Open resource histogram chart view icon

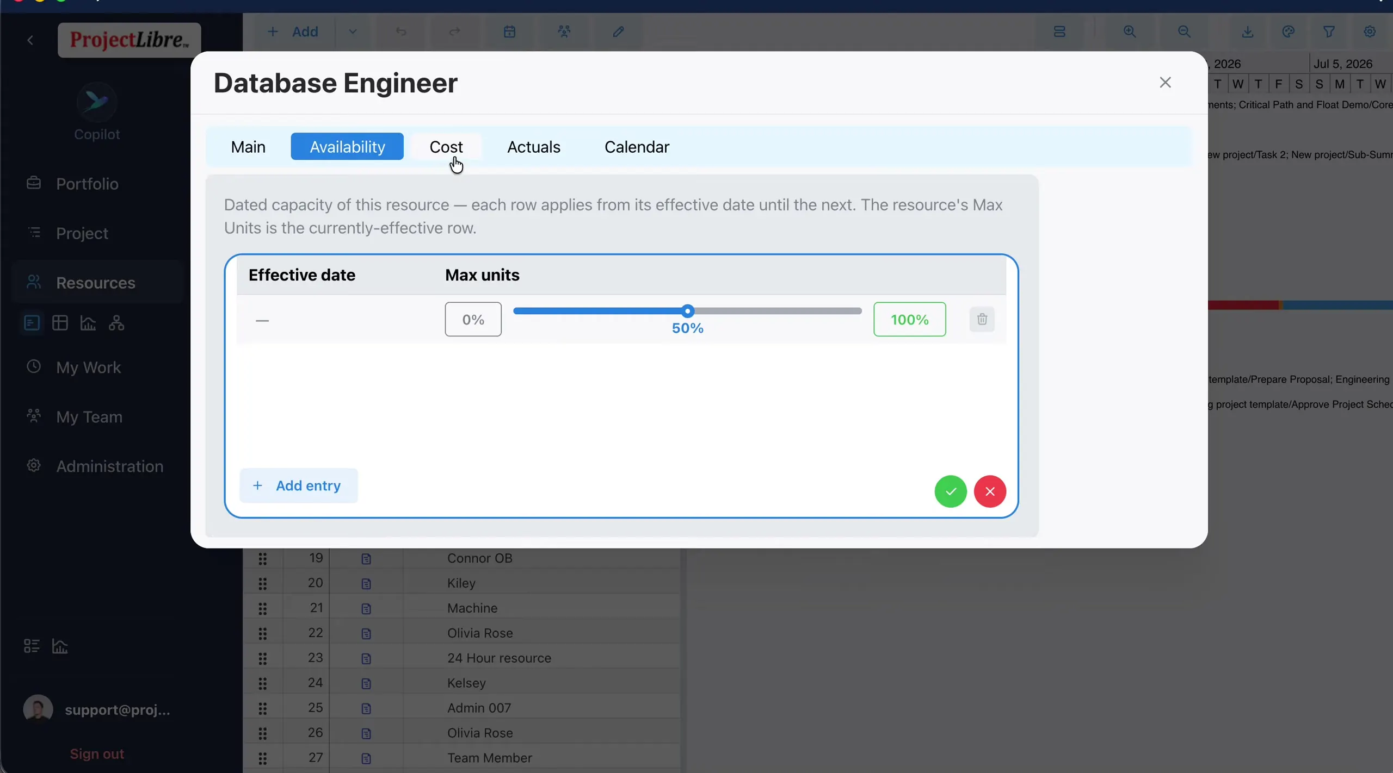coord(88,323)
